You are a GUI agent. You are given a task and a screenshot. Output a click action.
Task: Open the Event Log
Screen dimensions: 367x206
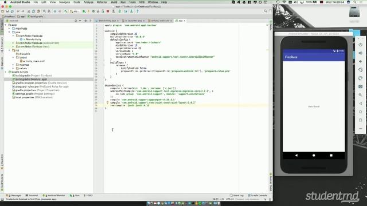tap(237, 196)
